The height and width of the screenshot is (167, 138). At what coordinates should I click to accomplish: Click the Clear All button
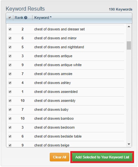[x=59, y=157]
